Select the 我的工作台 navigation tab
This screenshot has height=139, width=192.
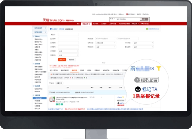point(86,24)
